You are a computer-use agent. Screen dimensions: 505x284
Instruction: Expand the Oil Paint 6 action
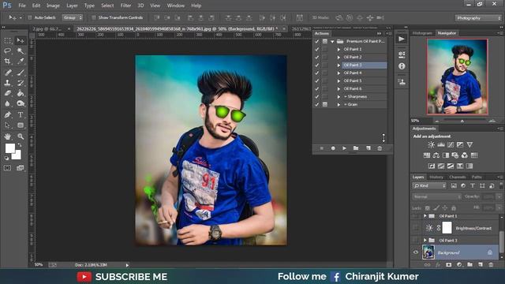339,89
